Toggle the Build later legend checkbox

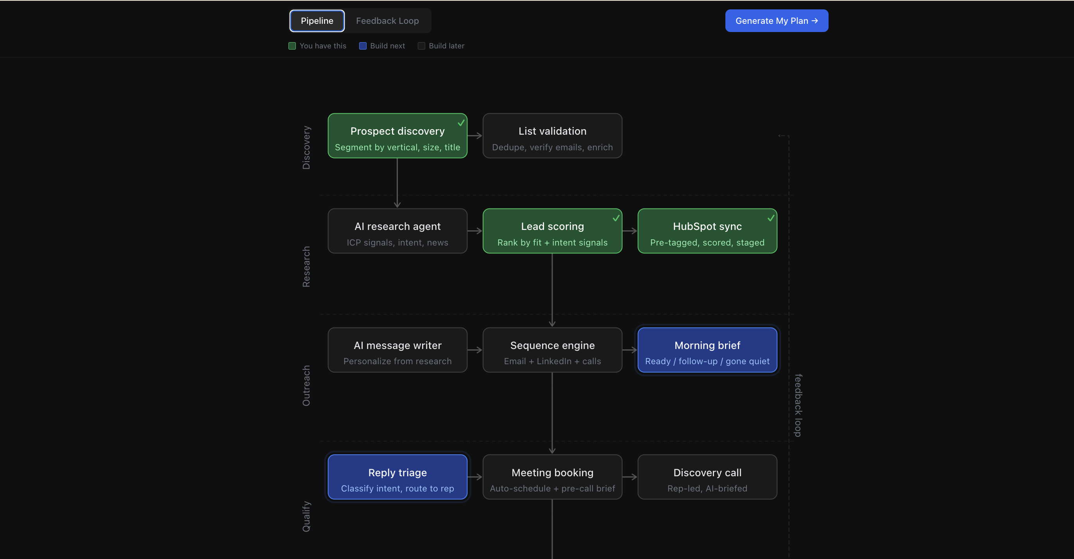[421, 46]
